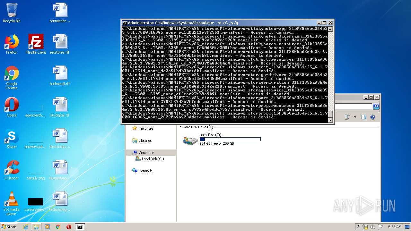
Task: Open the FileZilla Client shortcut
Action: (x=36, y=44)
